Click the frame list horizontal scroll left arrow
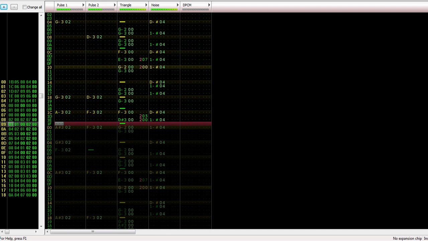Screen dimensions: 428x241 point(2,231)
